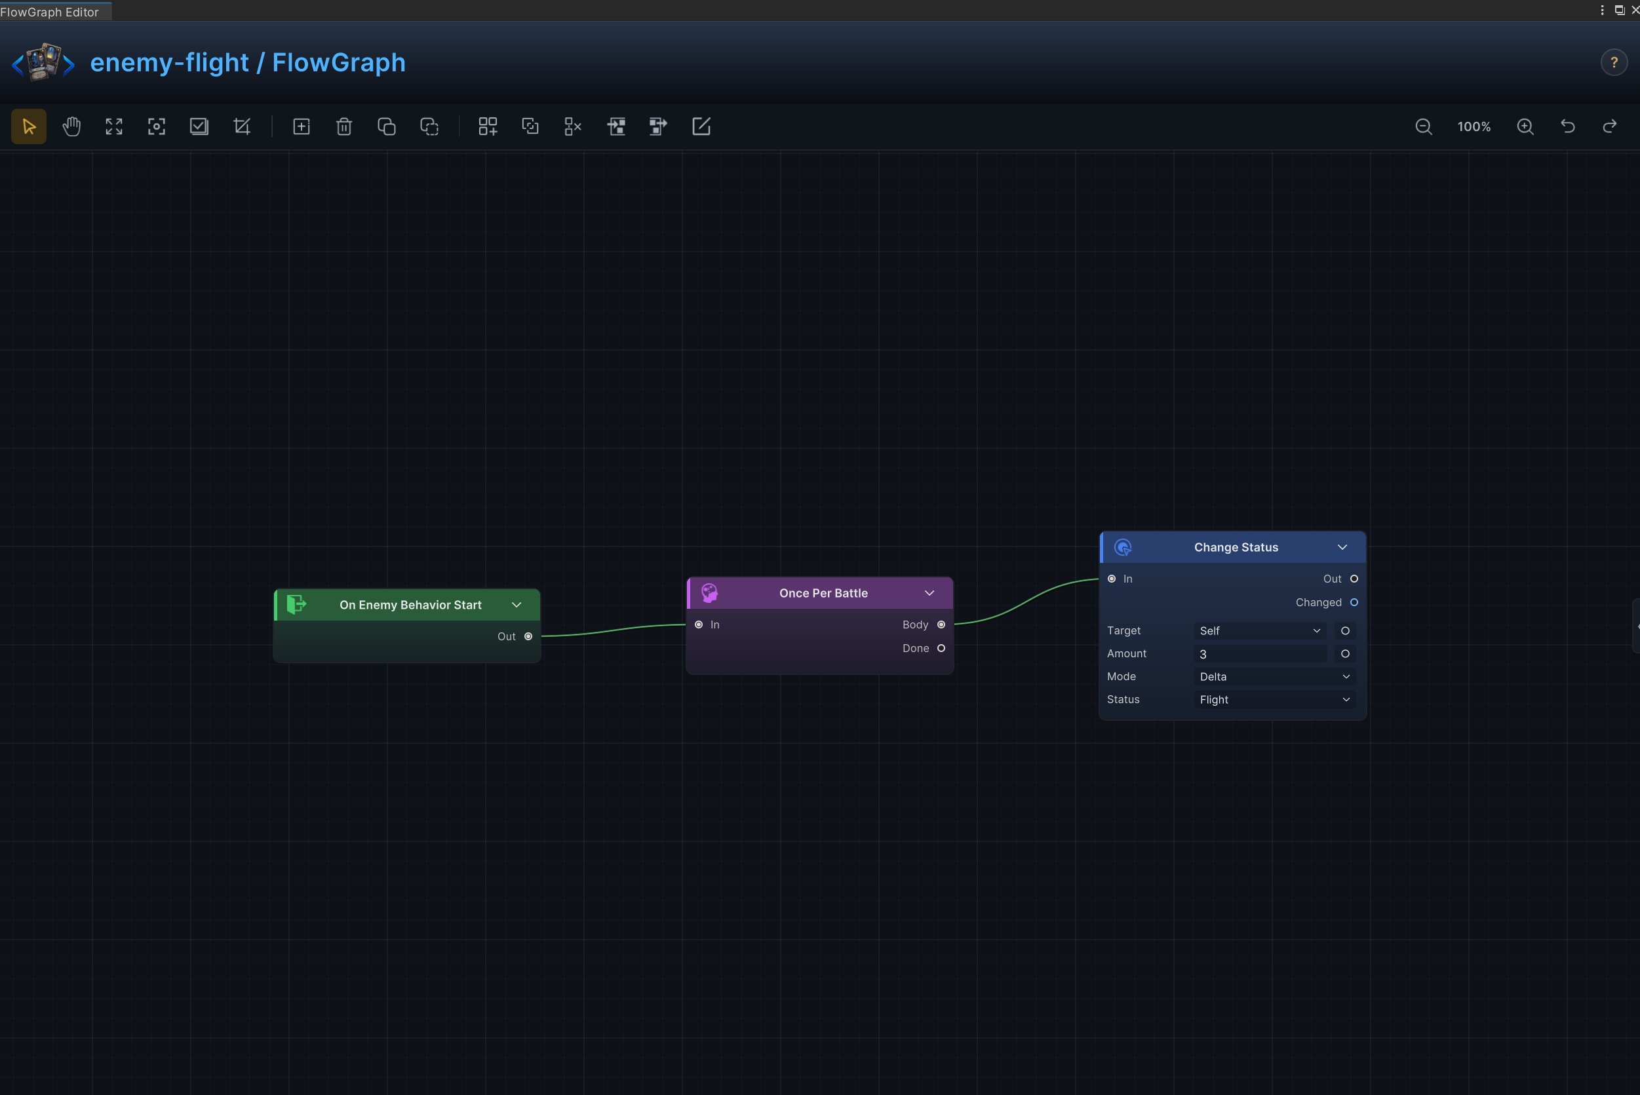This screenshot has width=1640, height=1095.
Task: Select the FlowGraph Editor tab
Action: (x=55, y=12)
